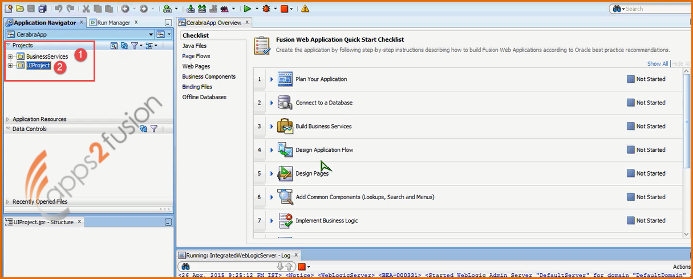Image resolution: width=693 pixels, height=279 pixels.
Task: Click the red stop icon in log panel
Action: [302, 266]
